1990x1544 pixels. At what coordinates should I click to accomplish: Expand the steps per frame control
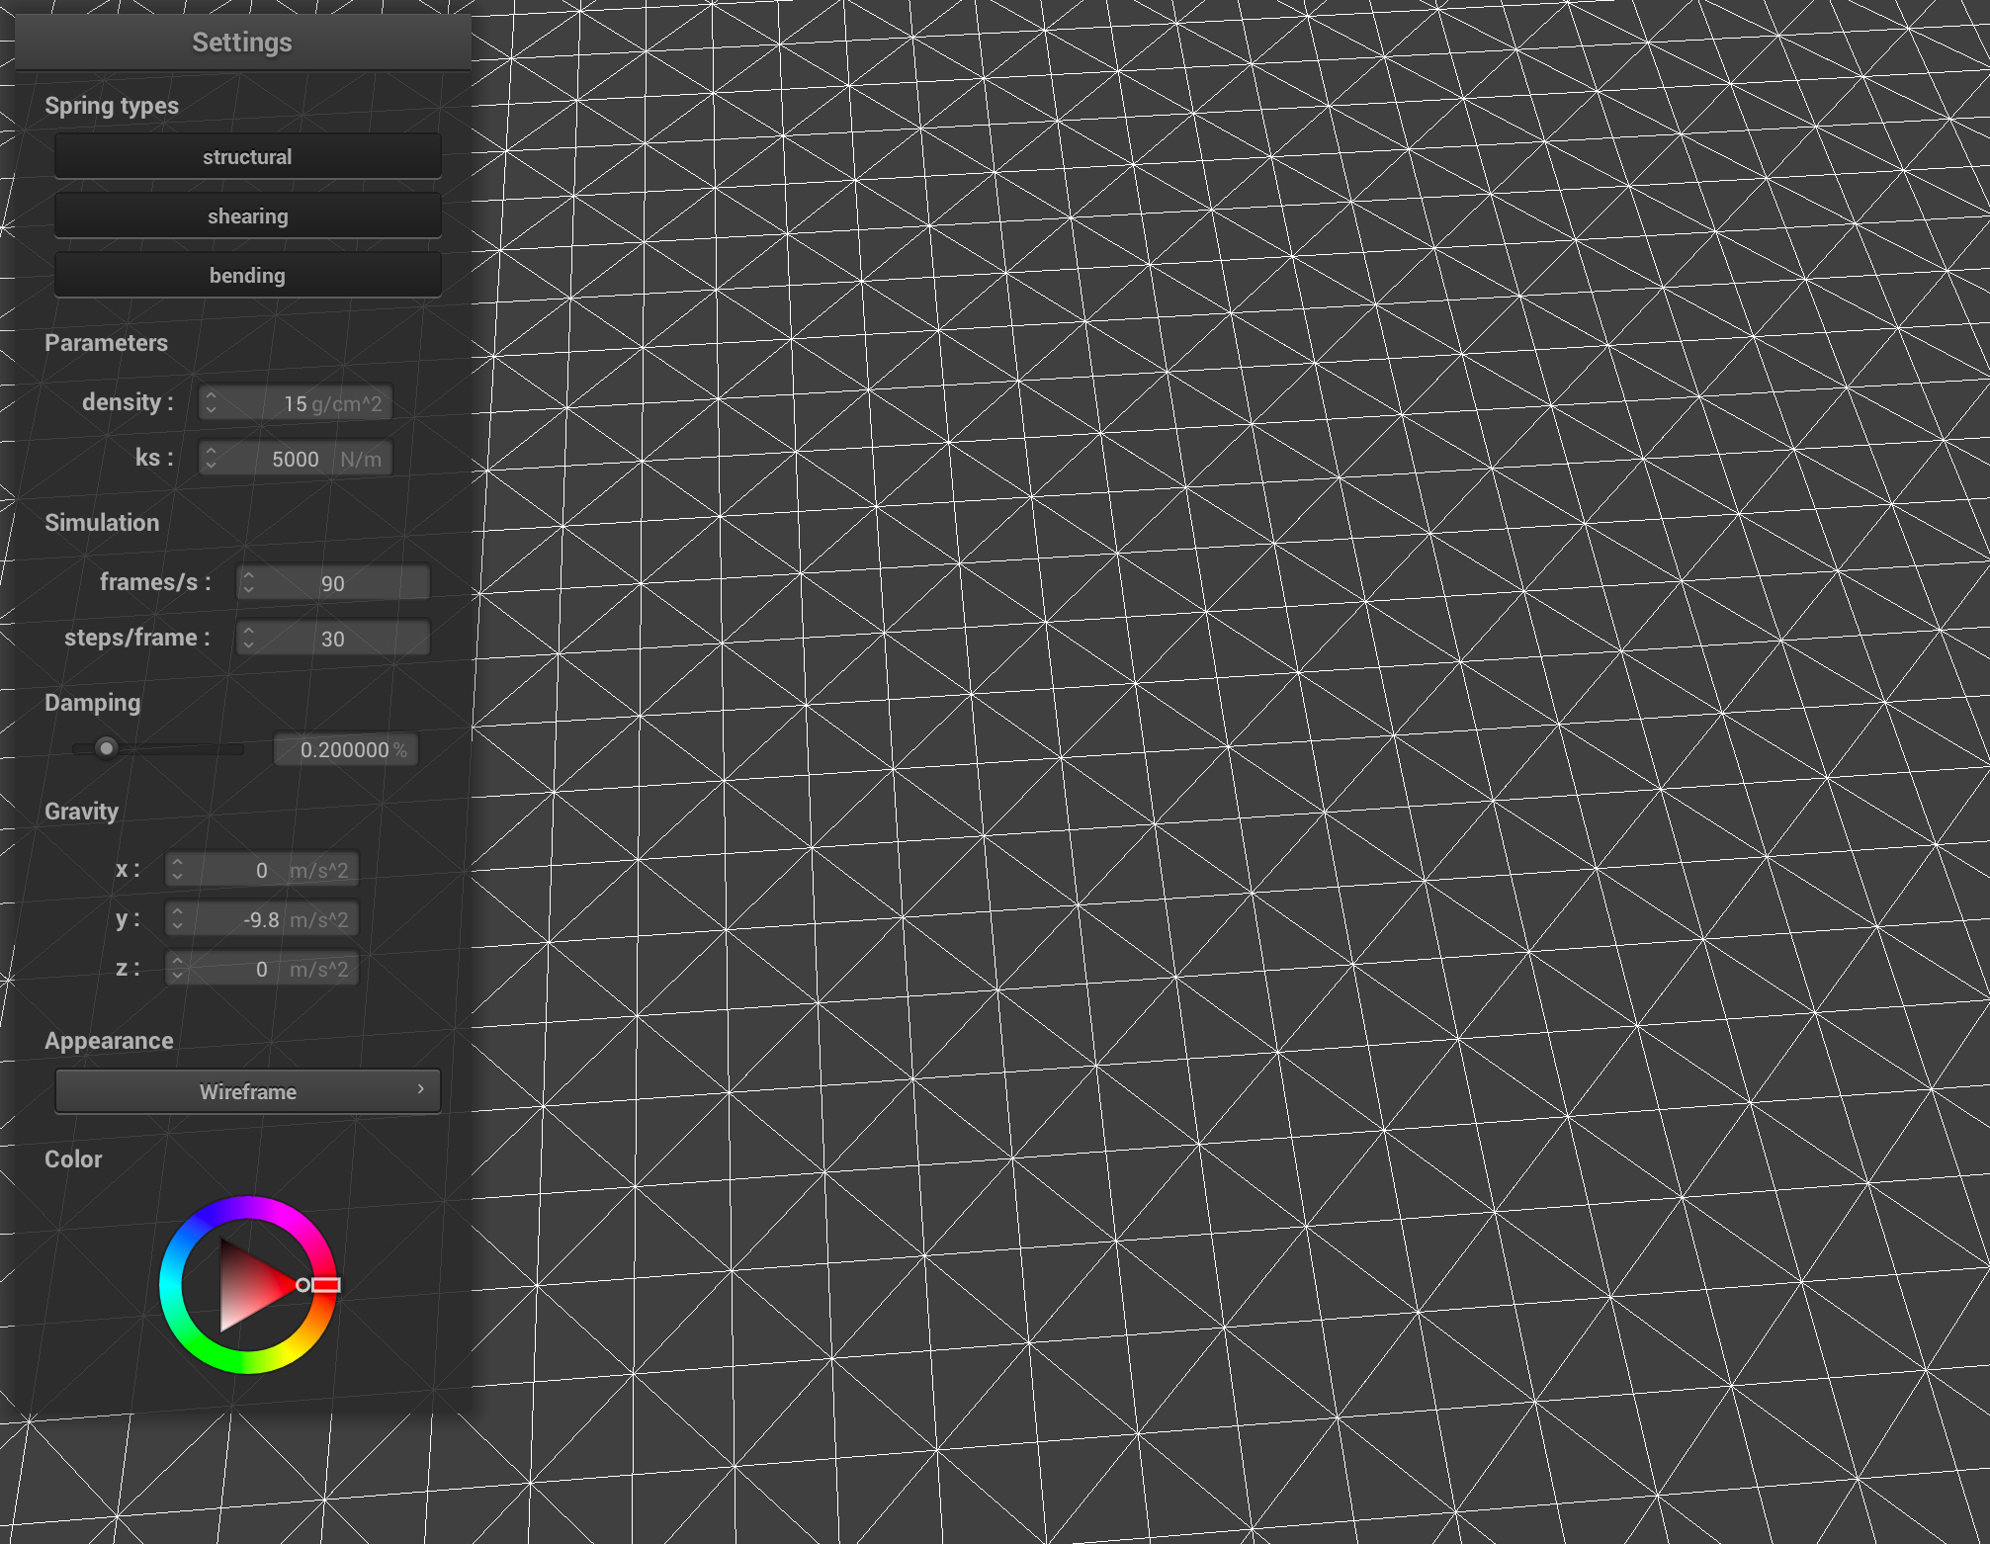click(x=252, y=630)
